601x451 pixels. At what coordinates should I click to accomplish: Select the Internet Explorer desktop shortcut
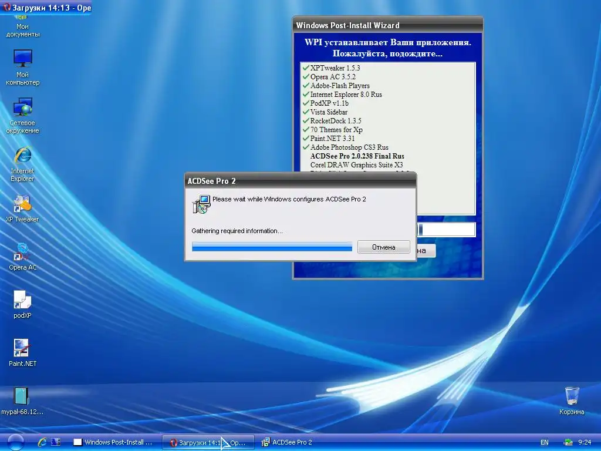pyautogui.click(x=22, y=164)
